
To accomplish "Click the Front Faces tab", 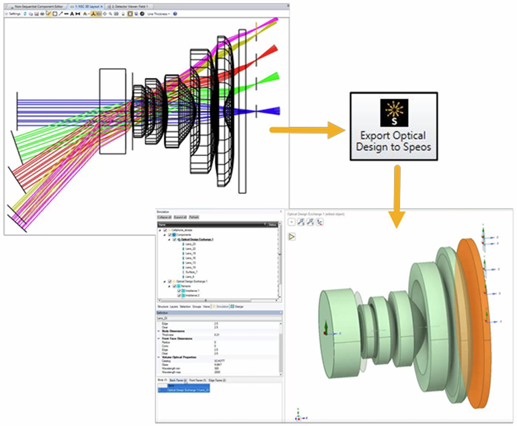I will pos(198,380).
